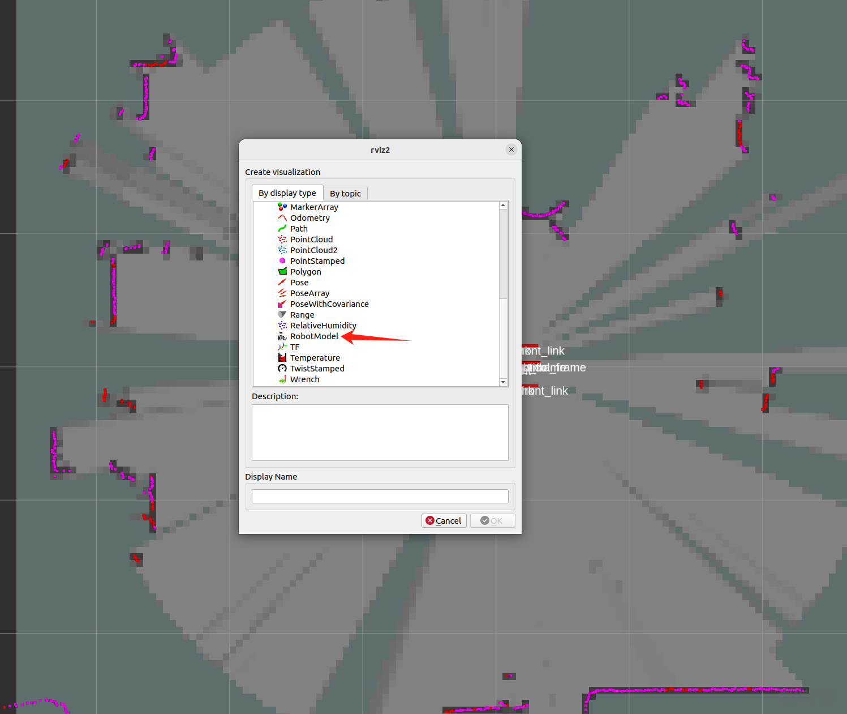Focus the Display Name text field
The width and height of the screenshot is (847, 714).
380,497
